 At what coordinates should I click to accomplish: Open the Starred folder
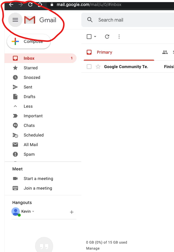40,68
